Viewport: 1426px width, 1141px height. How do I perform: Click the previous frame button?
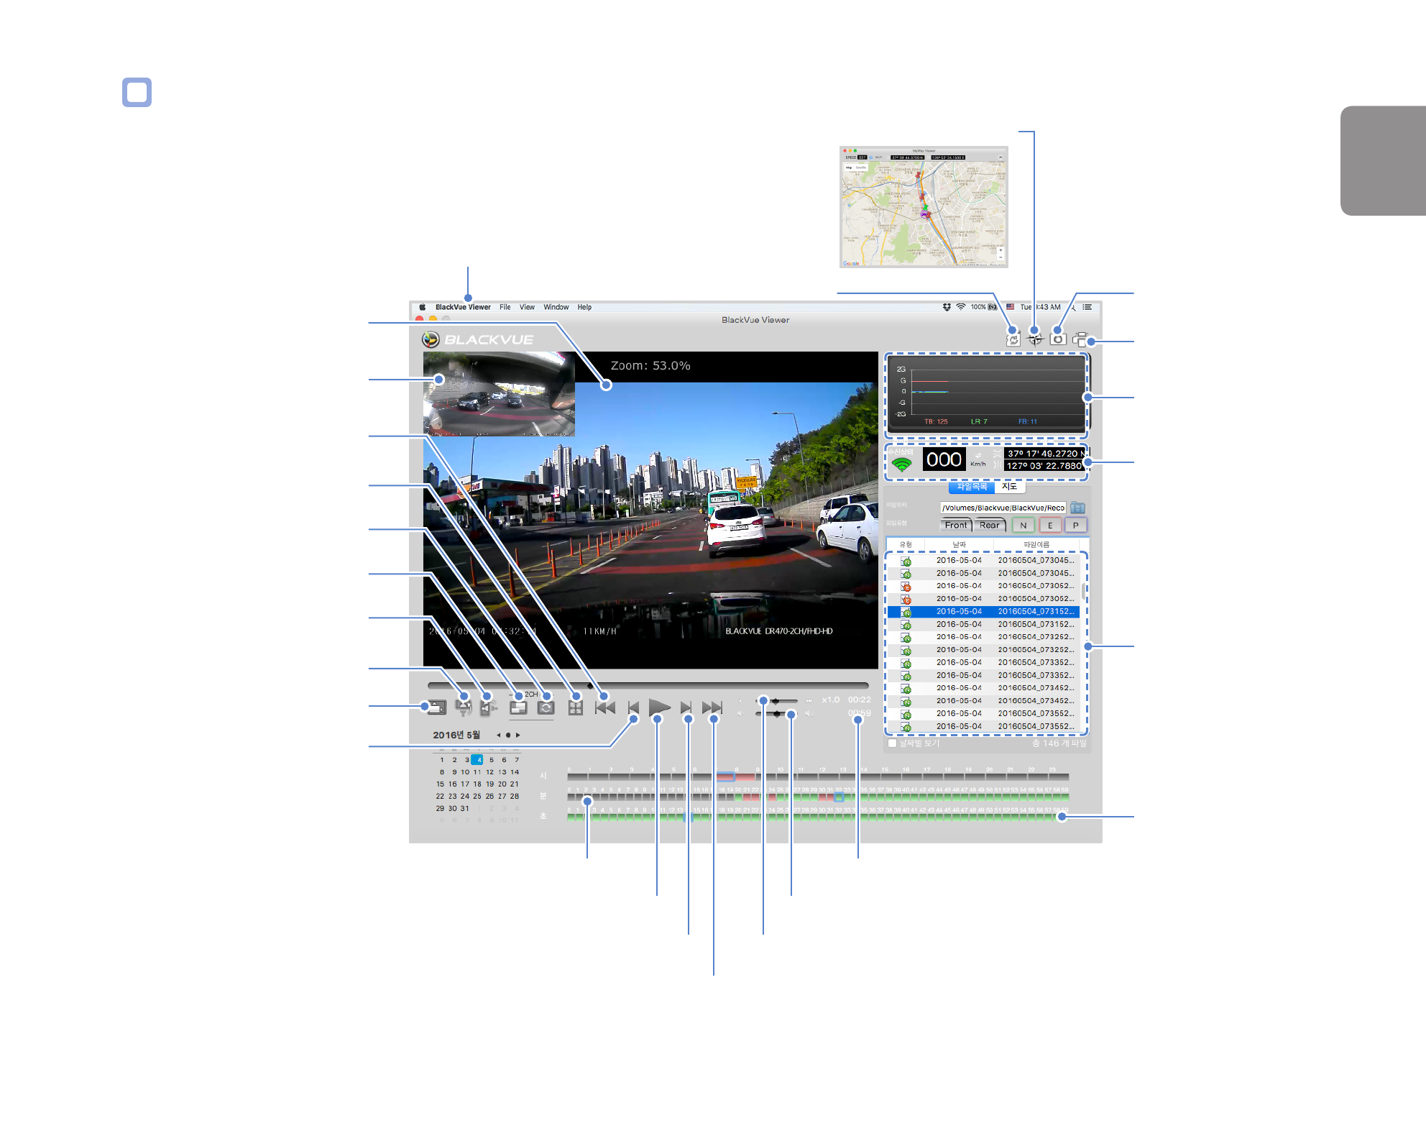[x=633, y=707]
